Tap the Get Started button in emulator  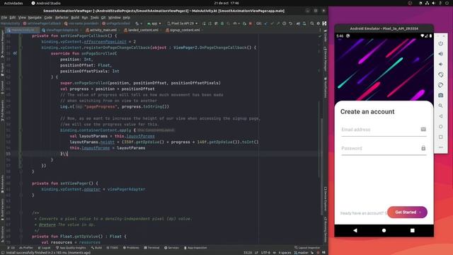point(407,212)
